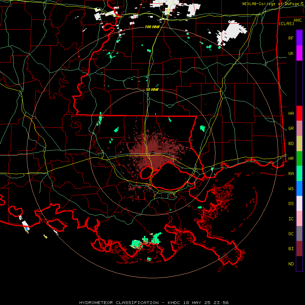Click the DS legend label
This screenshot has width=305, height=305.
(291, 204)
